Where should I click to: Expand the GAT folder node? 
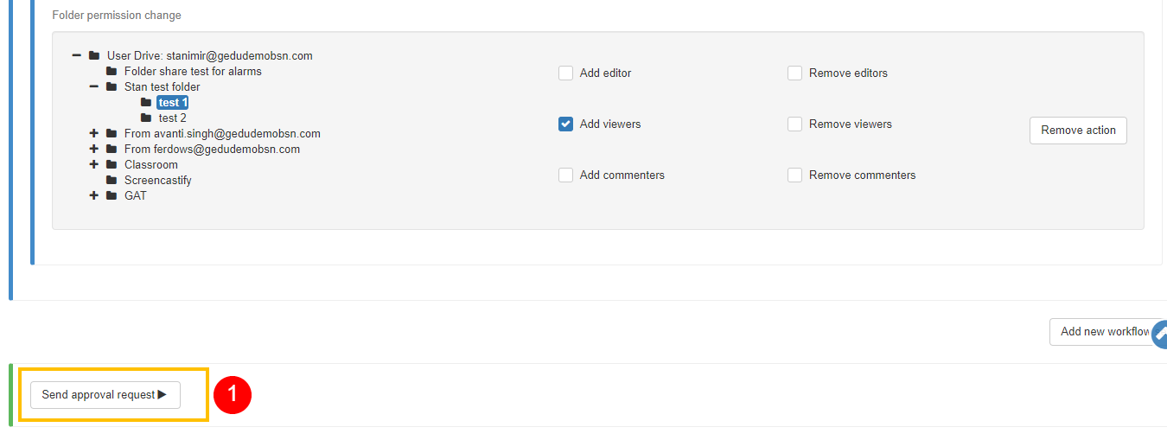coord(94,196)
